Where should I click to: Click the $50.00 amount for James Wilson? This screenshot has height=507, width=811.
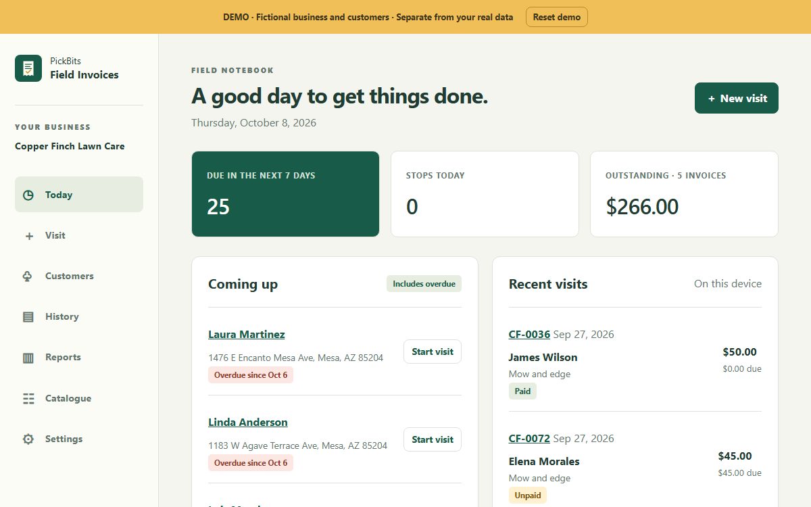(739, 352)
